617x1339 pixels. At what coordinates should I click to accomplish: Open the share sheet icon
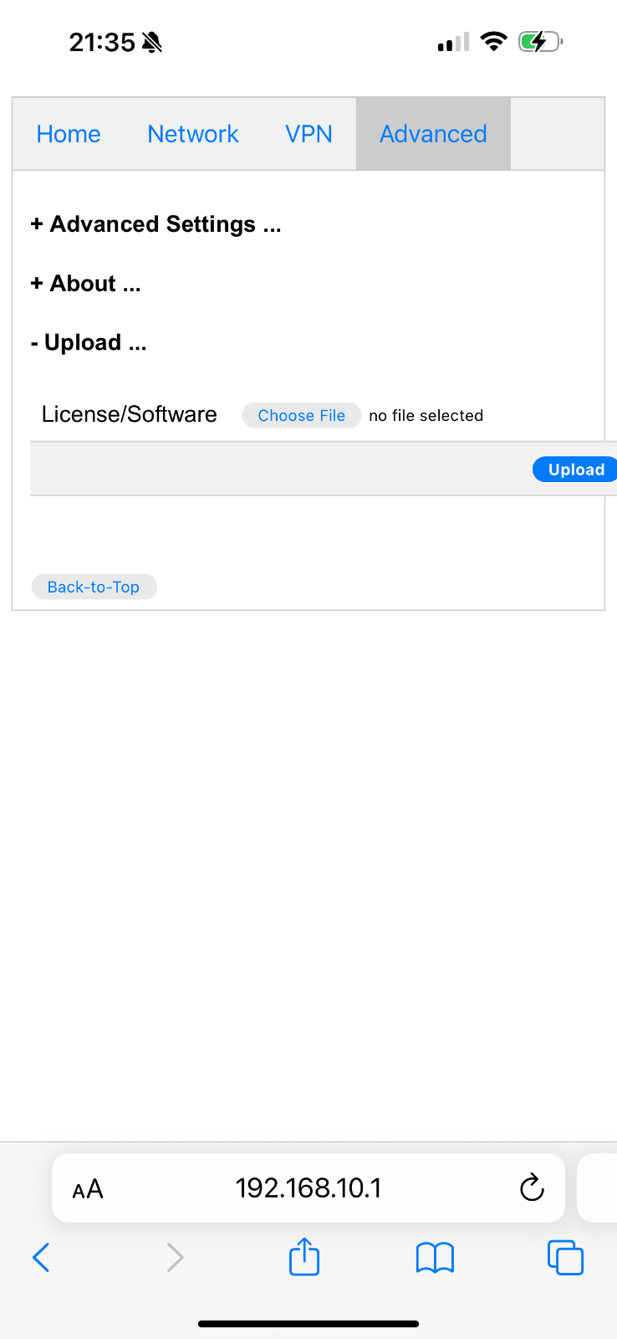click(x=304, y=1255)
